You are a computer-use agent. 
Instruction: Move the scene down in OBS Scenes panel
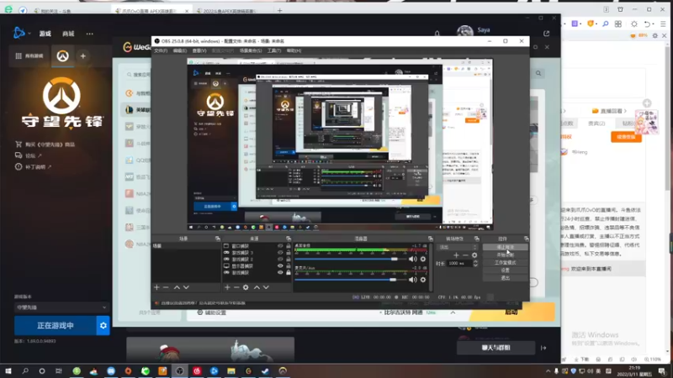click(x=186, y=287)
